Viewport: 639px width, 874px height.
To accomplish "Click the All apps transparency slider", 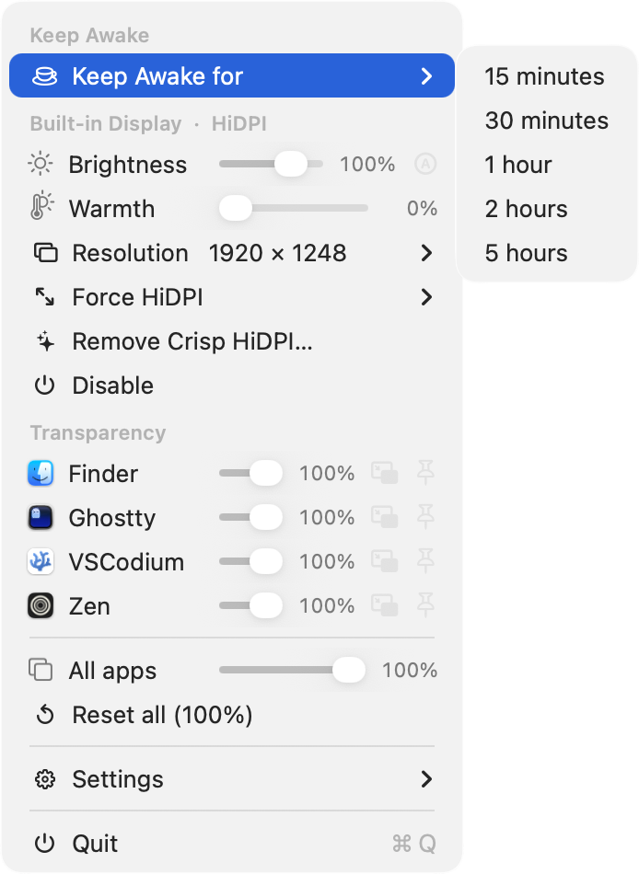I will click(293, 670).
